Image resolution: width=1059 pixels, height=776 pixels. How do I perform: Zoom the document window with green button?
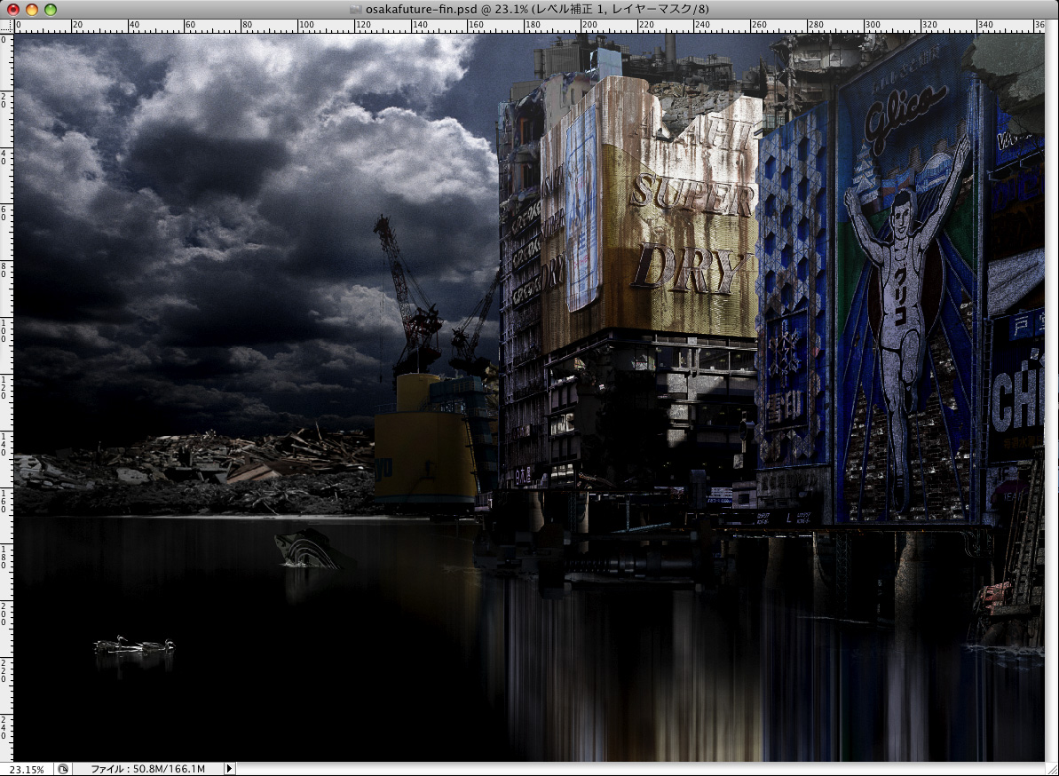pos(50,10)
